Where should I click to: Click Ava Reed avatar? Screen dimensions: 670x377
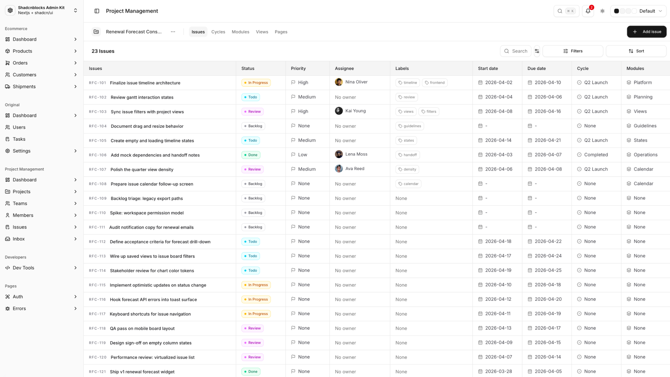coord(339,169)
